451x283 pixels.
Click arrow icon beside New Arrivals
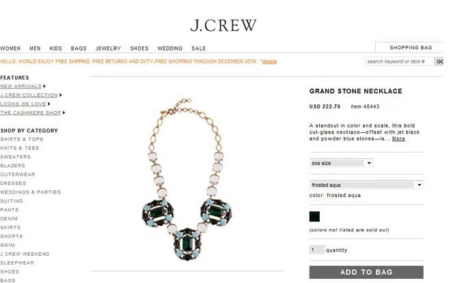tap(44, 86)
